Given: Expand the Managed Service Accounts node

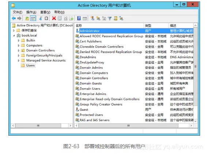Looking at the screenshot, I should [x=19, y=60].
